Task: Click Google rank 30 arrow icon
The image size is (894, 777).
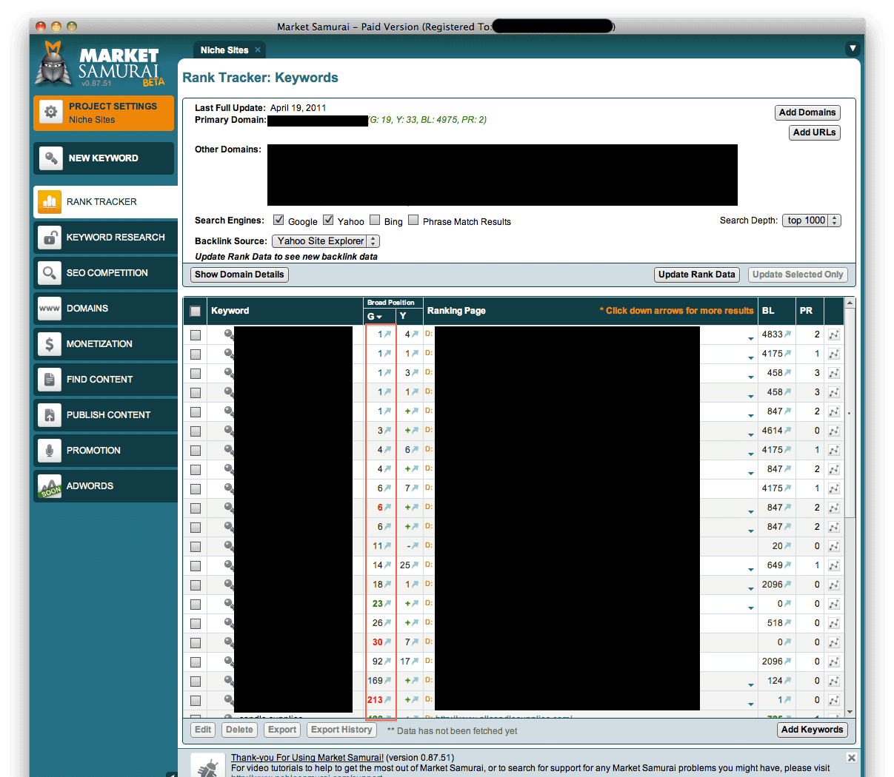Action: click(388, 642)
